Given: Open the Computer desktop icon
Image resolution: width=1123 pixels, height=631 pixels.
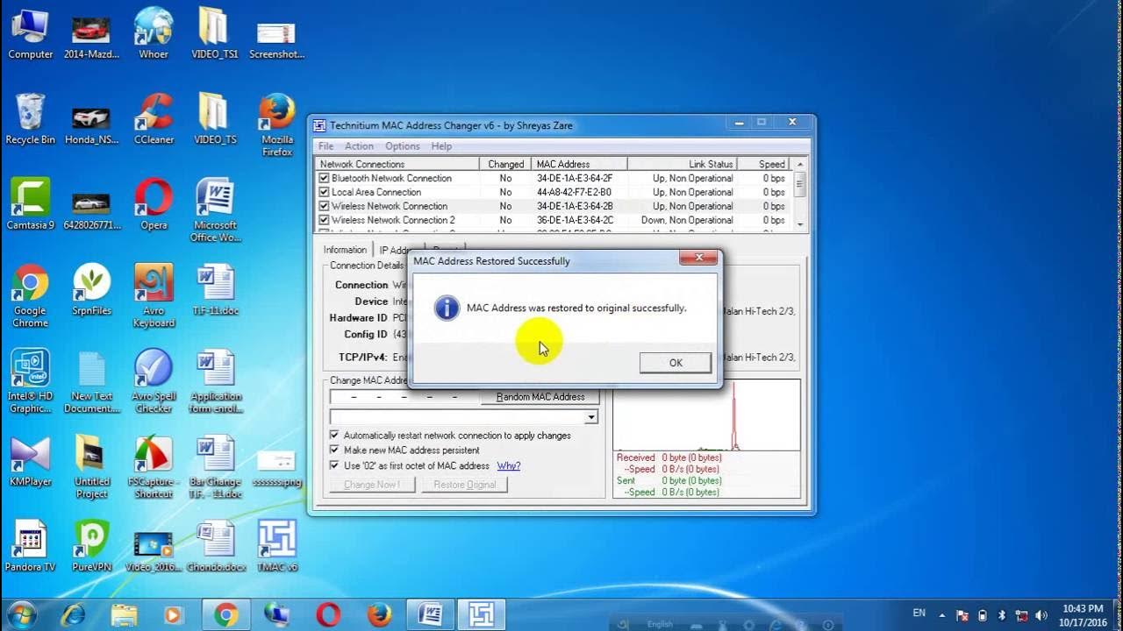Looking at the screenshot, I should (31, 34).
